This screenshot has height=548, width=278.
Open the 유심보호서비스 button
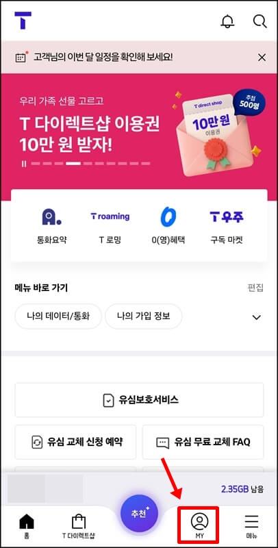click(140, 400)
